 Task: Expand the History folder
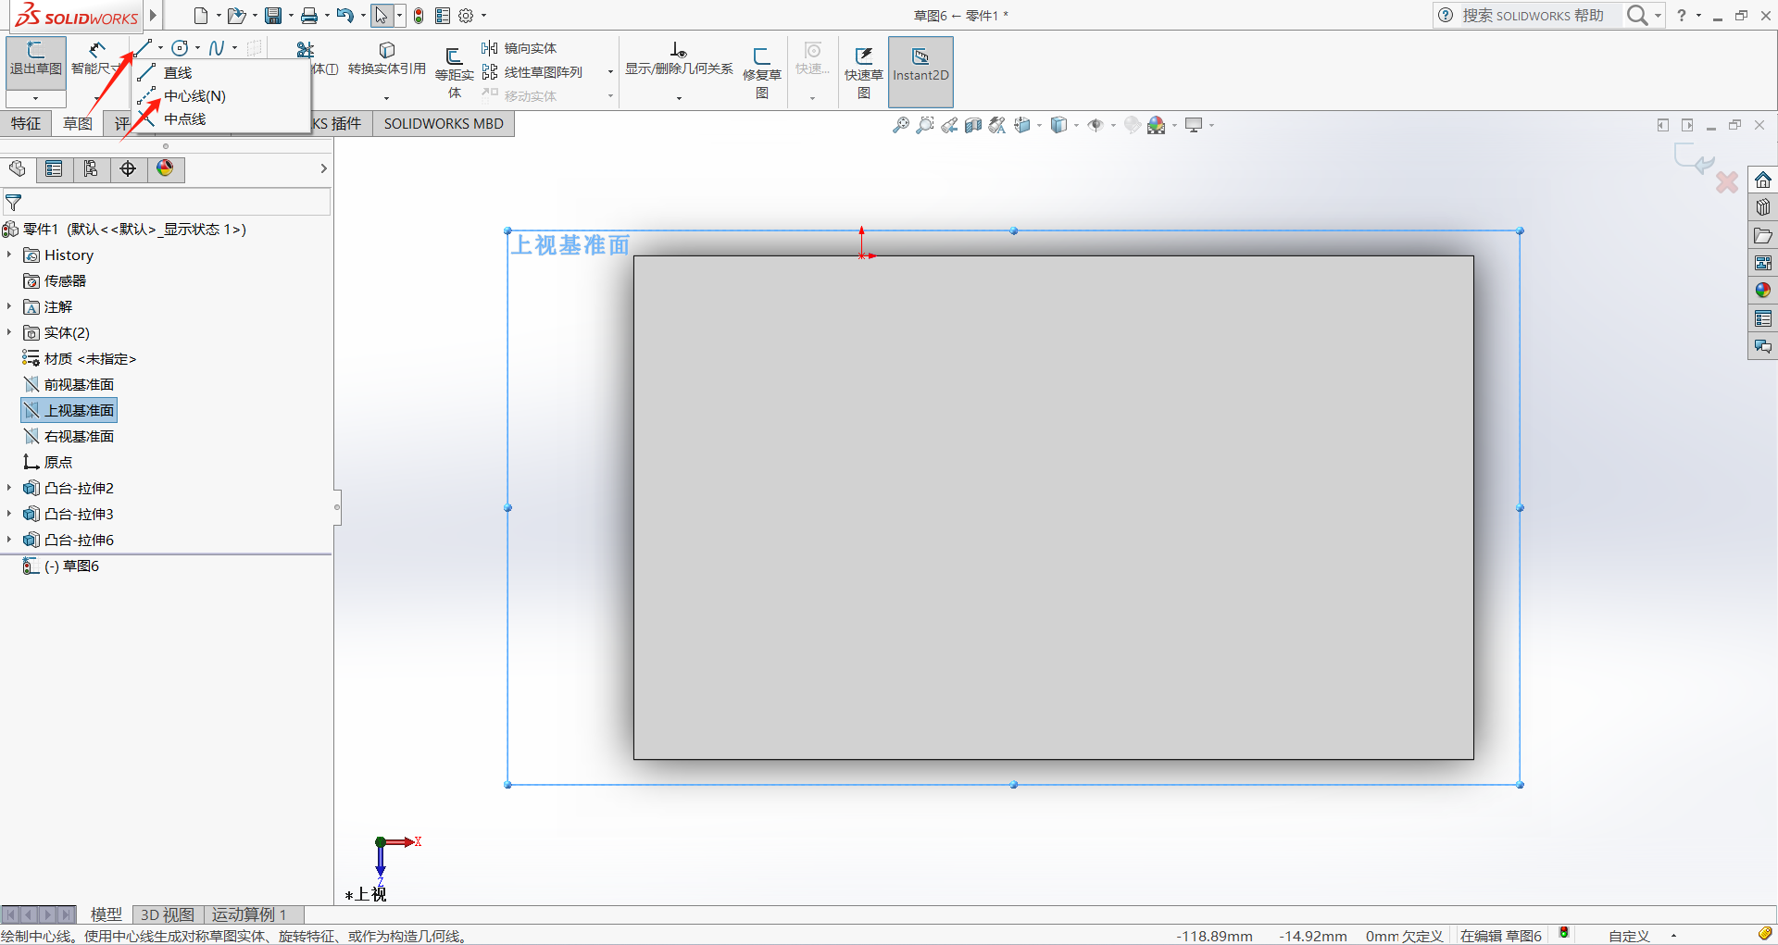coord(9,255)
